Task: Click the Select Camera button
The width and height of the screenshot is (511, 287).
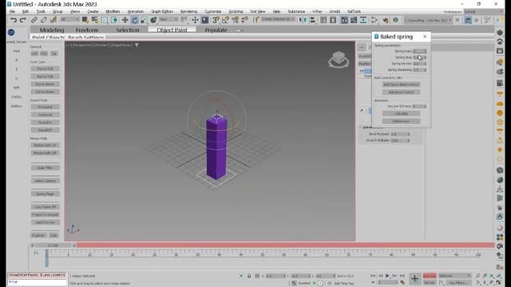Action: point(45,181)
